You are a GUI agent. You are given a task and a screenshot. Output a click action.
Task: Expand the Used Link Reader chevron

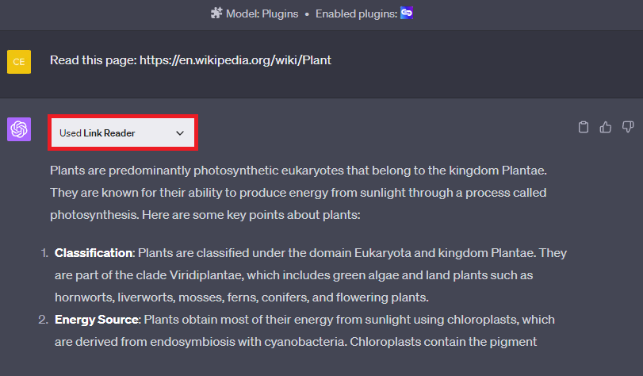(x=180, y=133)
